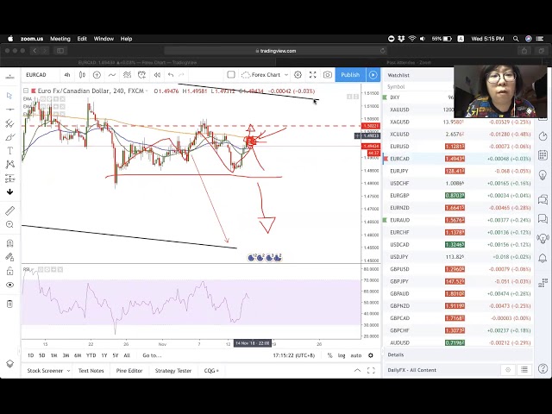Viewport: 552px width, 414px height.
Task: Select the Brush drawing tool in left toolbar
Action: point(9,136)
